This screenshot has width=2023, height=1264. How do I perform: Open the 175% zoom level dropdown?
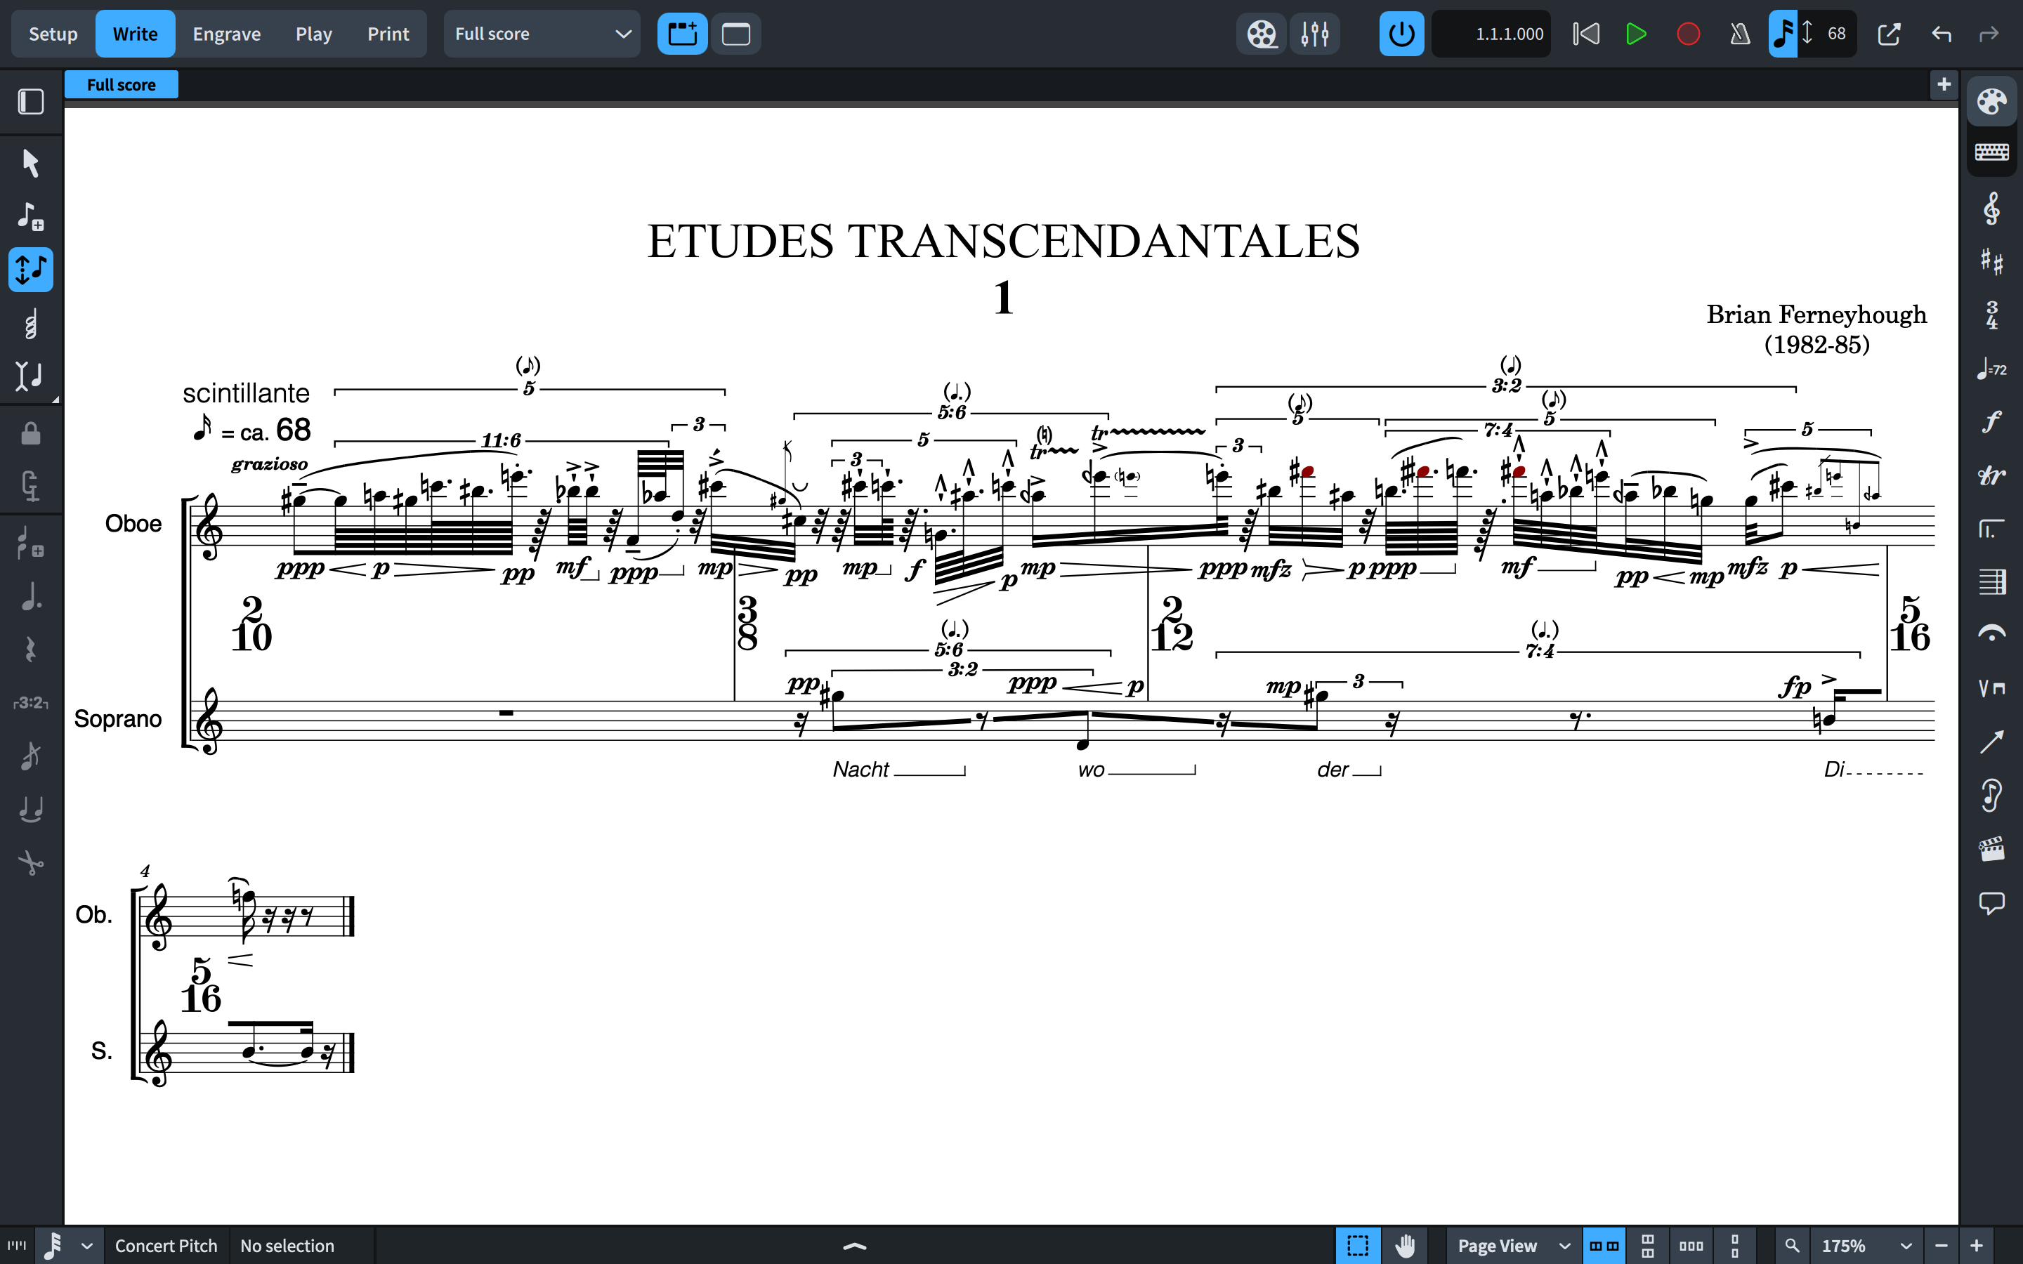1866,1246
